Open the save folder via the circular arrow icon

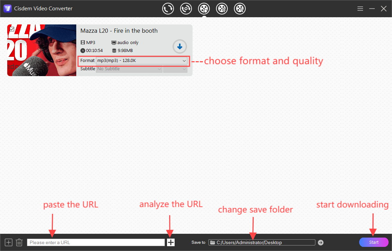click(x=320, y=242)
